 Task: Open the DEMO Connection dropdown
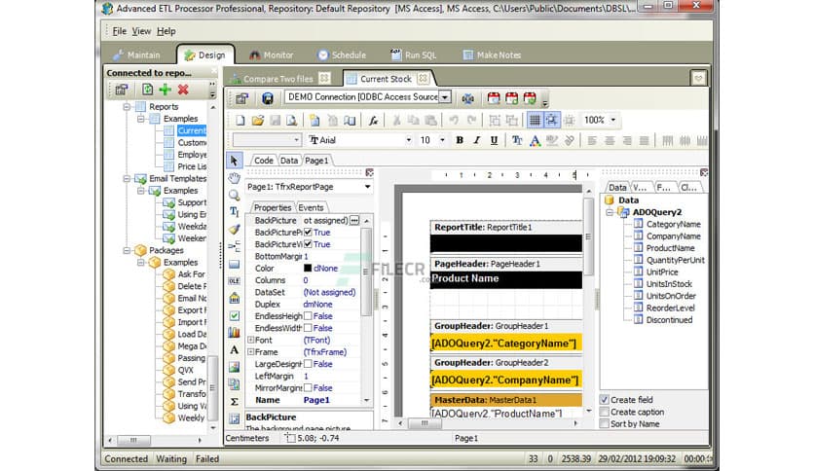pyautogui.click(x=444, y=97)
